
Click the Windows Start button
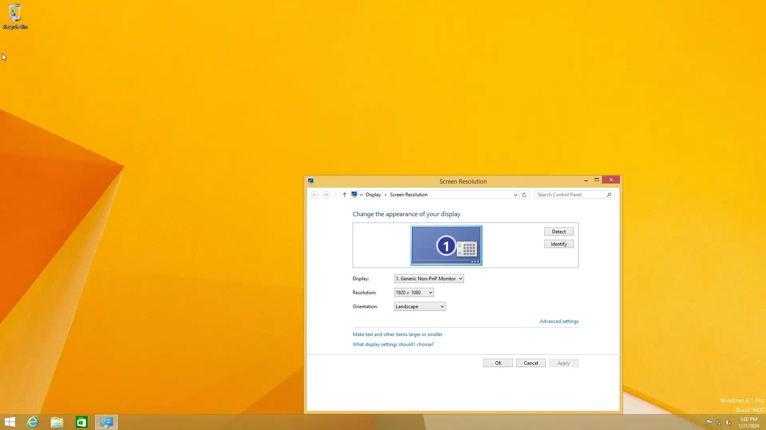[10, 422]
